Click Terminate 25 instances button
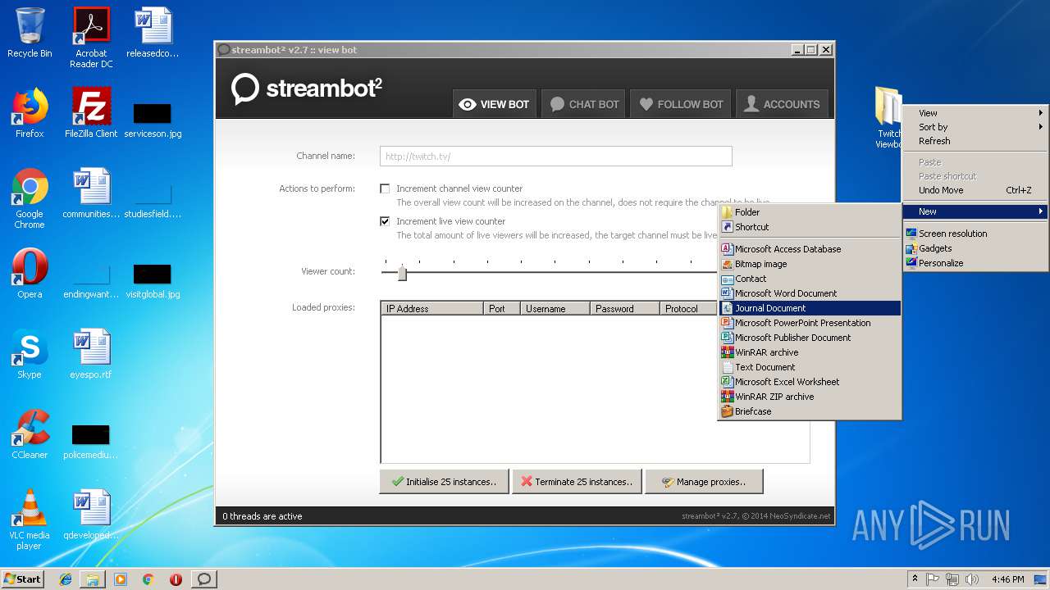The image size is (1050, 590). (577, 482)
